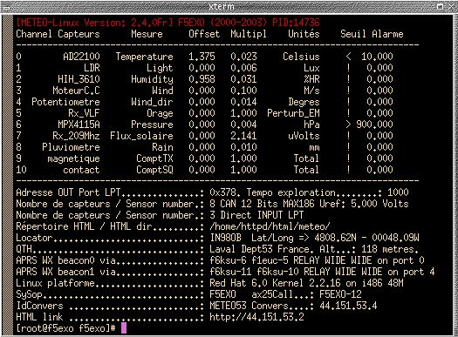Click the IN98OB locator text

point(225,238)
